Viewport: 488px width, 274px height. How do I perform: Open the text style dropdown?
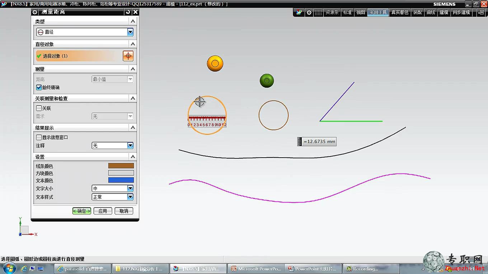(x=113, y=197)
